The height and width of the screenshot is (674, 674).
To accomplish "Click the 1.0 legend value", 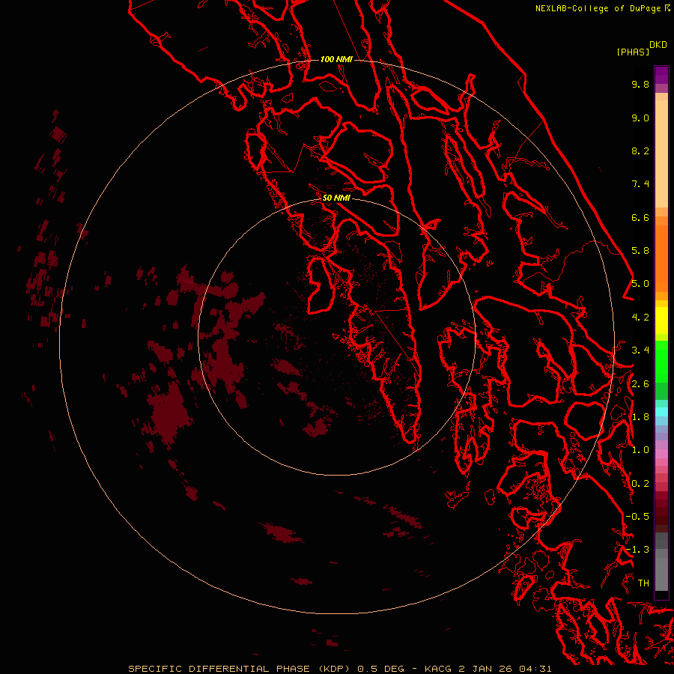I will click(640, 450).
